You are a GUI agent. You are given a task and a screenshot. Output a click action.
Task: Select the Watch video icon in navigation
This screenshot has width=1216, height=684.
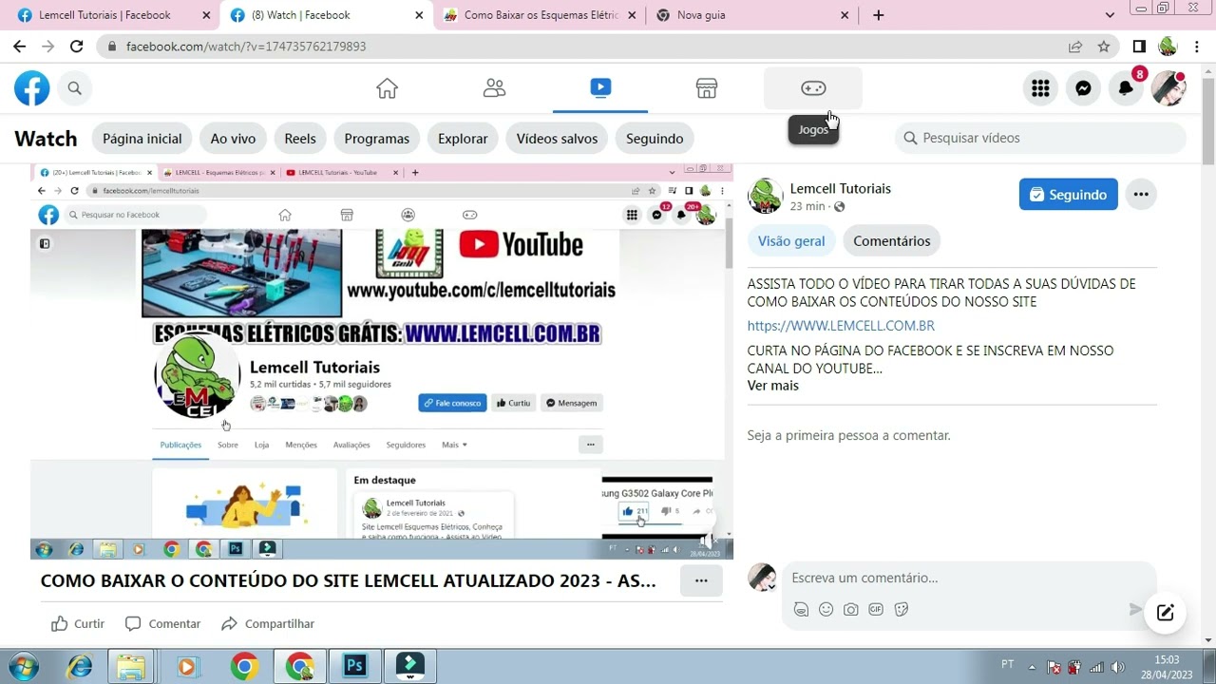(x=600, y=88)
